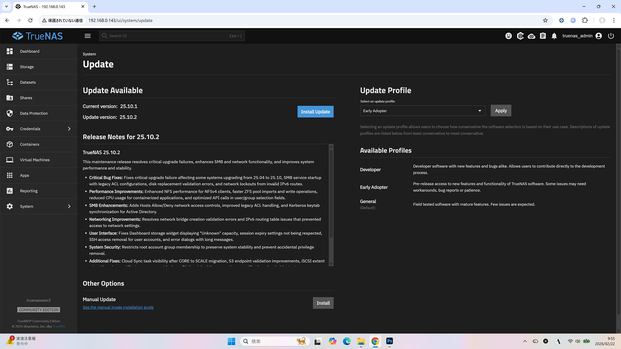This screenshot has height=349, width=621.
Task: Go to the Storage page
Action: (27, 67)
